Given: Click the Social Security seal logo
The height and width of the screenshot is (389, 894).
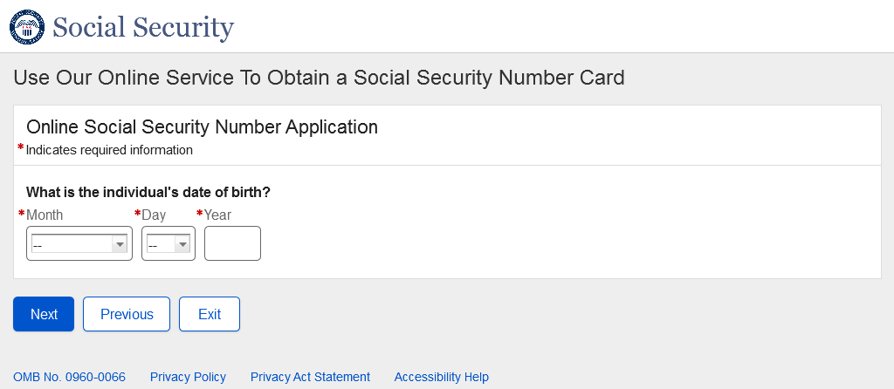Looking at the screenshot, I should [26, 27].
